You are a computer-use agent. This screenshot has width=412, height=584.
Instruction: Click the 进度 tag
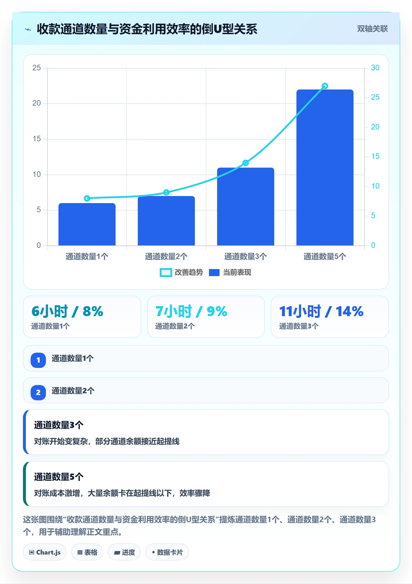tap(124, 552)
